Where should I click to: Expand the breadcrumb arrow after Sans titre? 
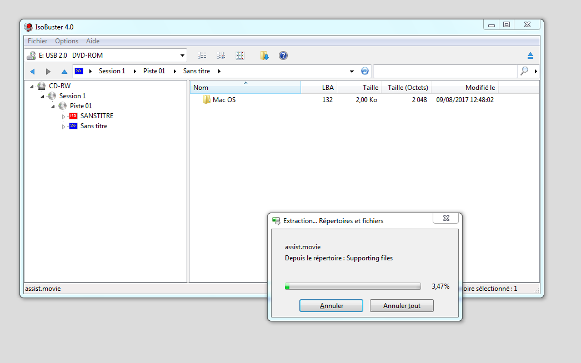point(219,71)
